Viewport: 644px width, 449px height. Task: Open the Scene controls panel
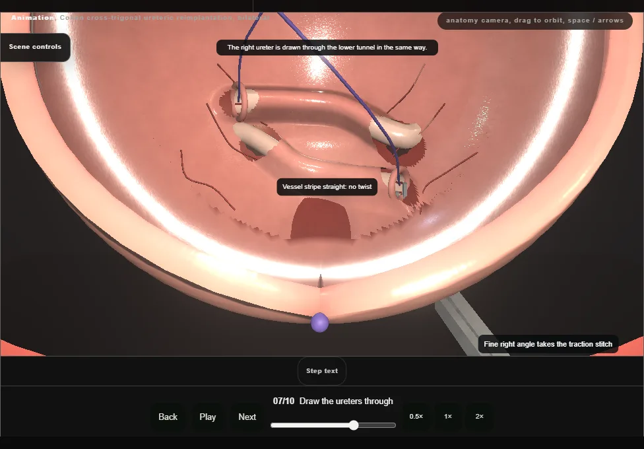click(x=36, y=47)
